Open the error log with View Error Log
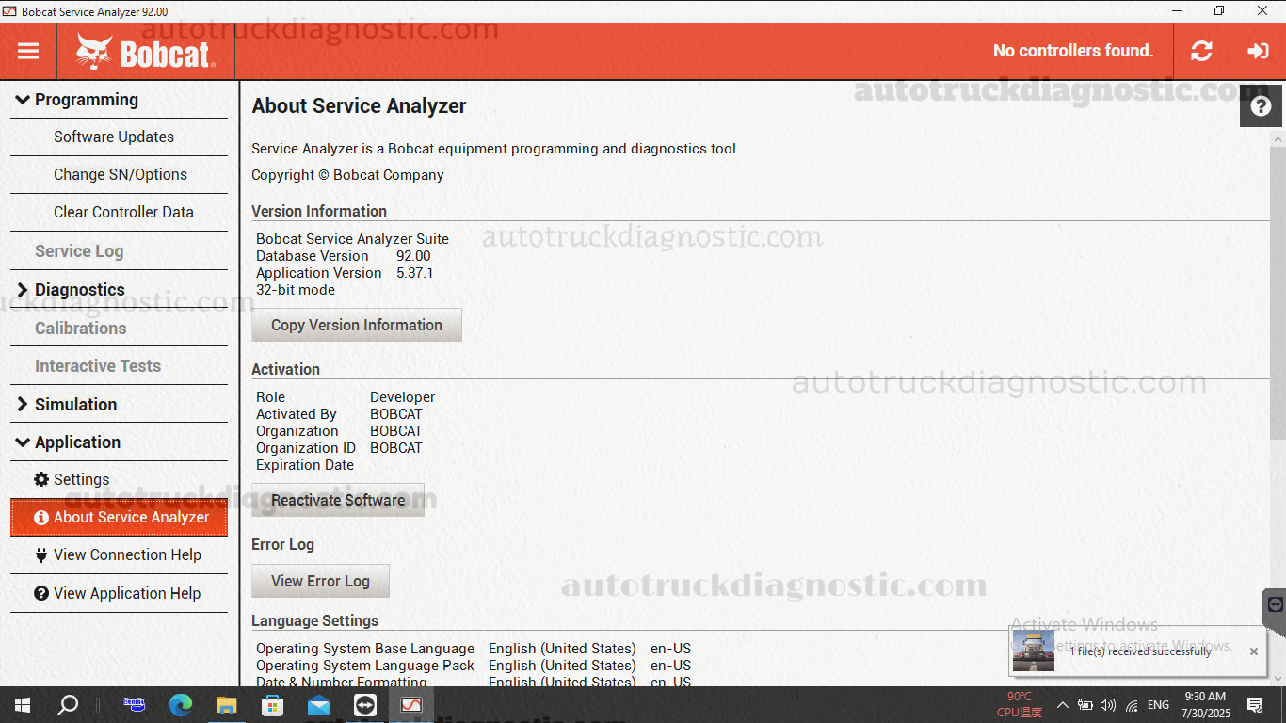Screen dimensions: 1286x723 click(320, 580)
